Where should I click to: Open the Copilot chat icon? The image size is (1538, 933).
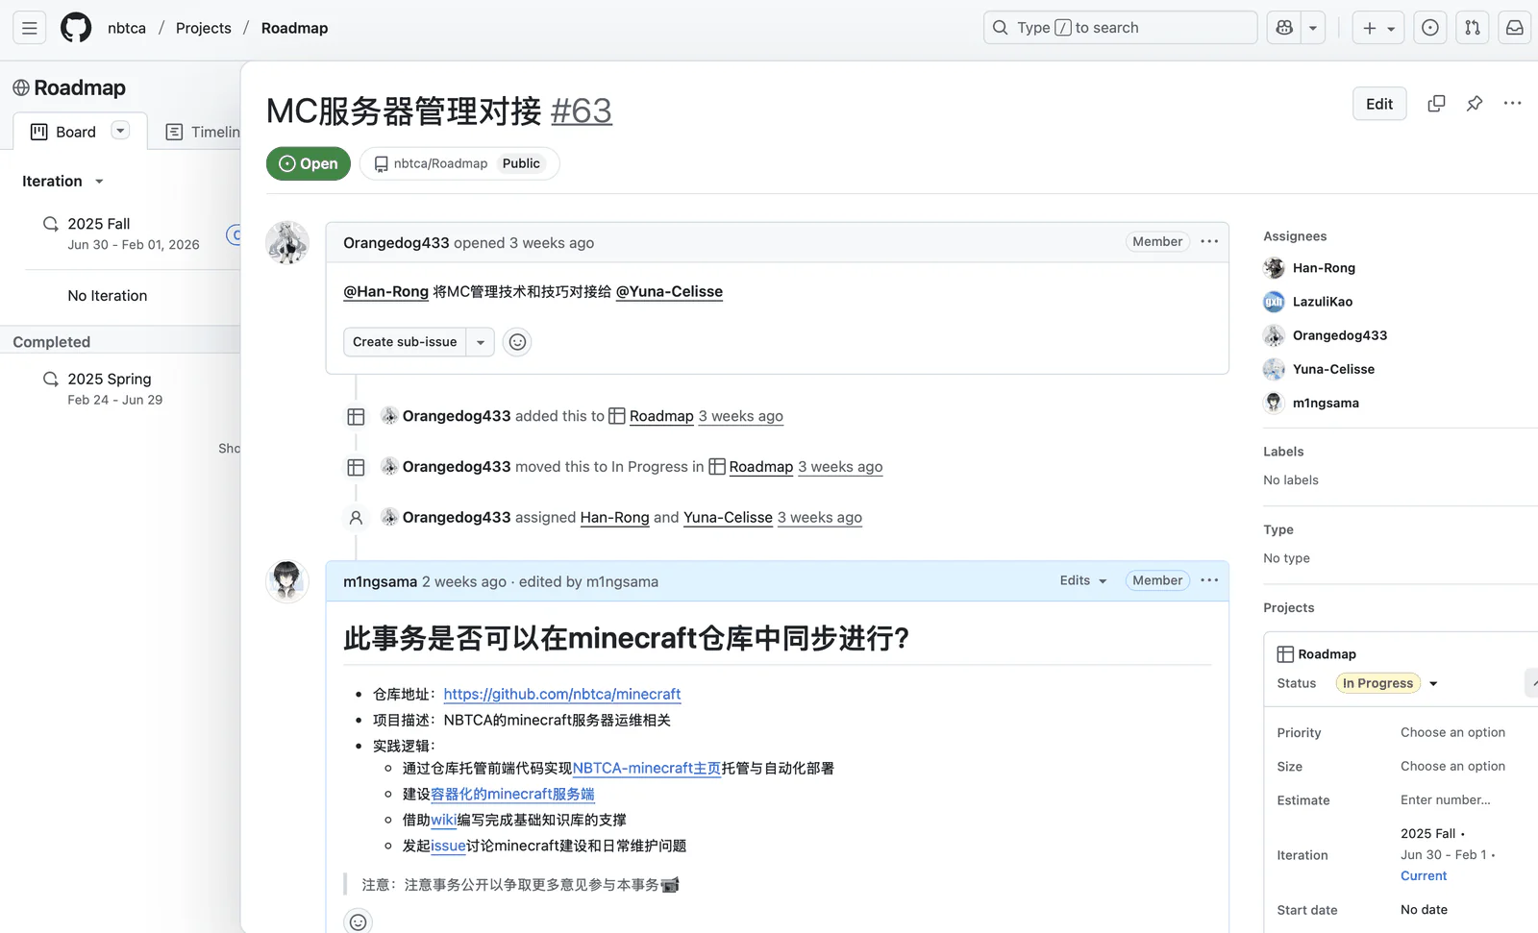[1284, 28]
